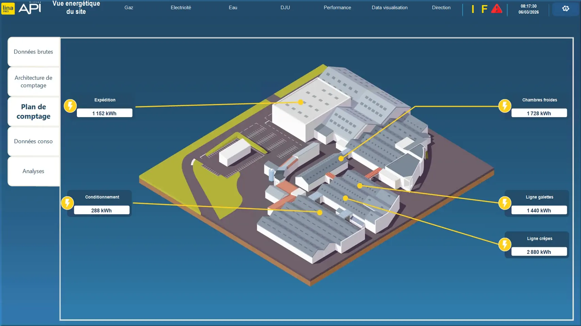Open the Electricité menu
Viewport: 581px width, 326px height.
pos(181,7)
